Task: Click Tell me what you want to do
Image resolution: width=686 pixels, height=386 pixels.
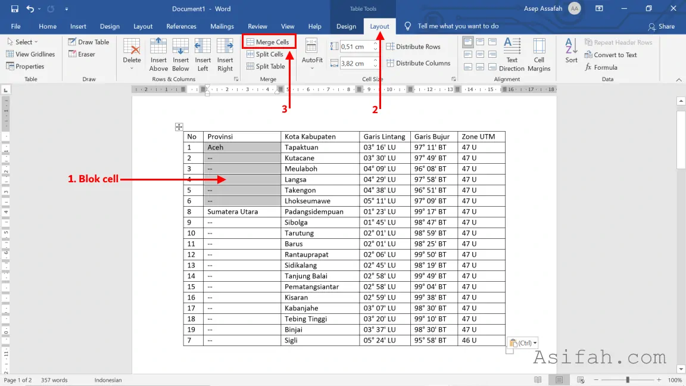Action: click(457, 26)
